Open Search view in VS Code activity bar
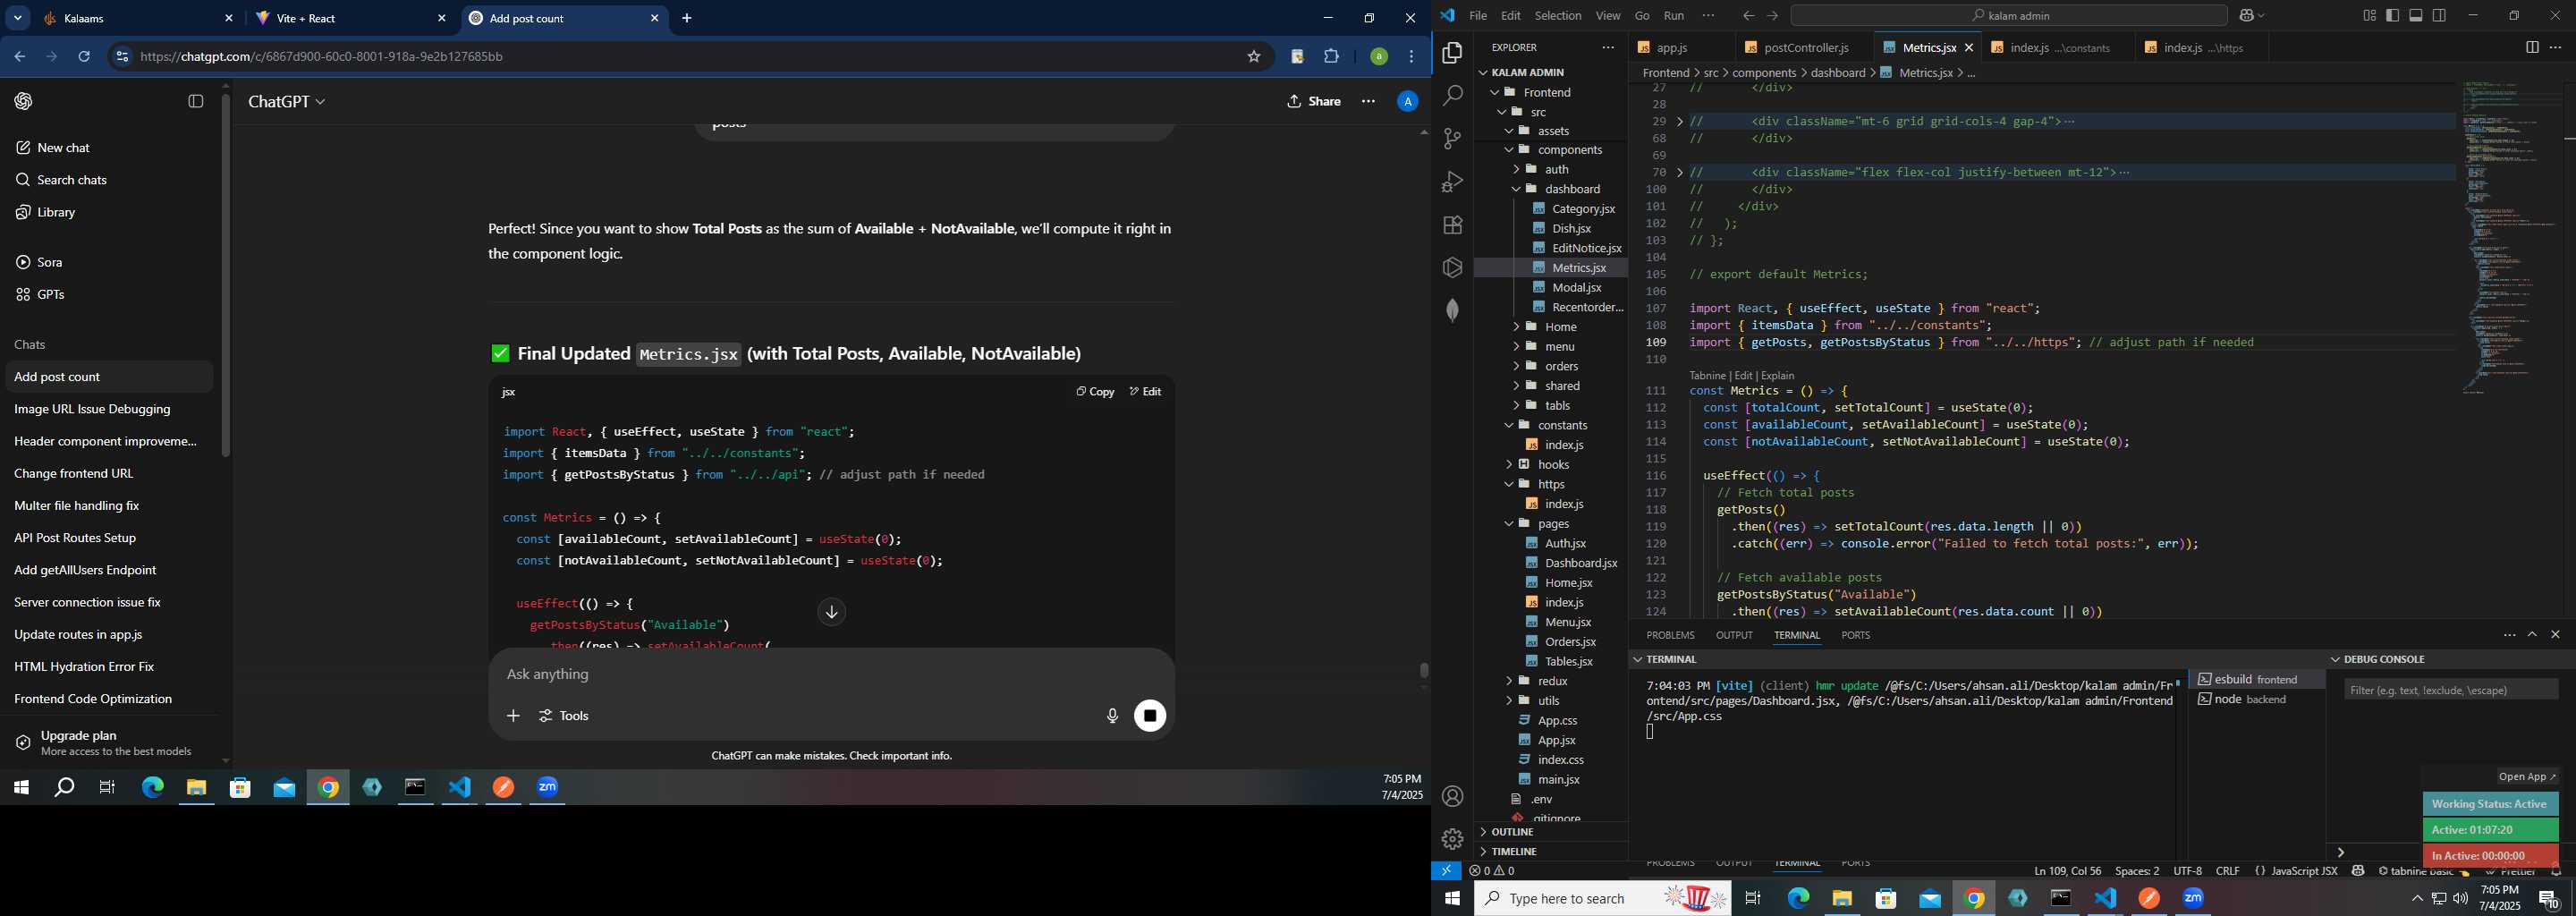 [x=1452, y=96]
